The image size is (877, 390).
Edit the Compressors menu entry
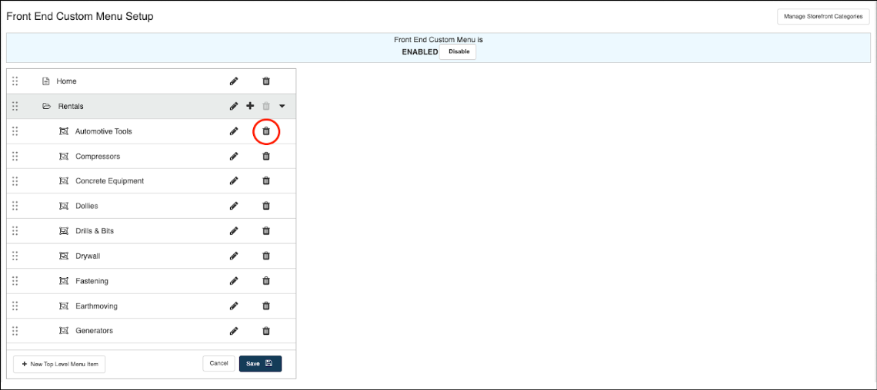click(234, 157)
